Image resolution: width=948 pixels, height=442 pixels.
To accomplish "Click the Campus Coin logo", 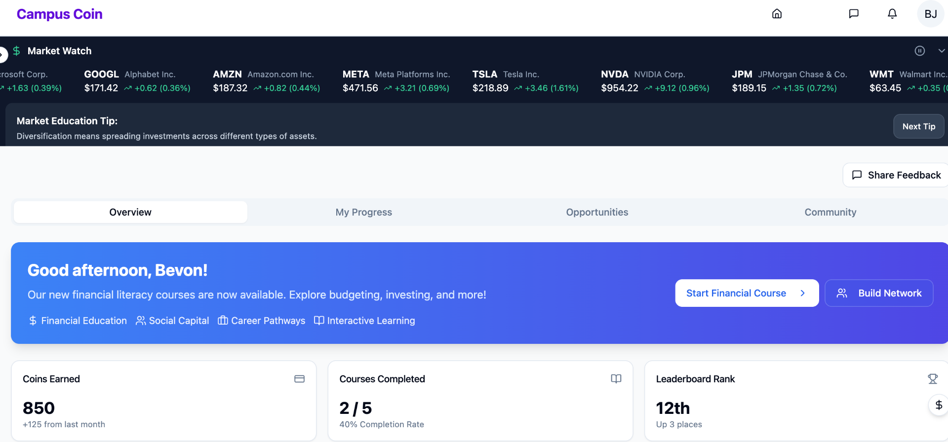I will (59, 14).
